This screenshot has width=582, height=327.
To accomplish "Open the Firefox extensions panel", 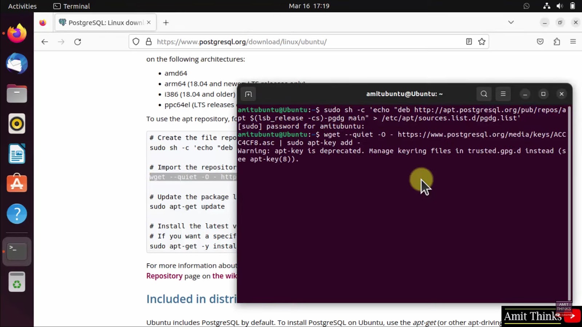I will click(557, 41).
